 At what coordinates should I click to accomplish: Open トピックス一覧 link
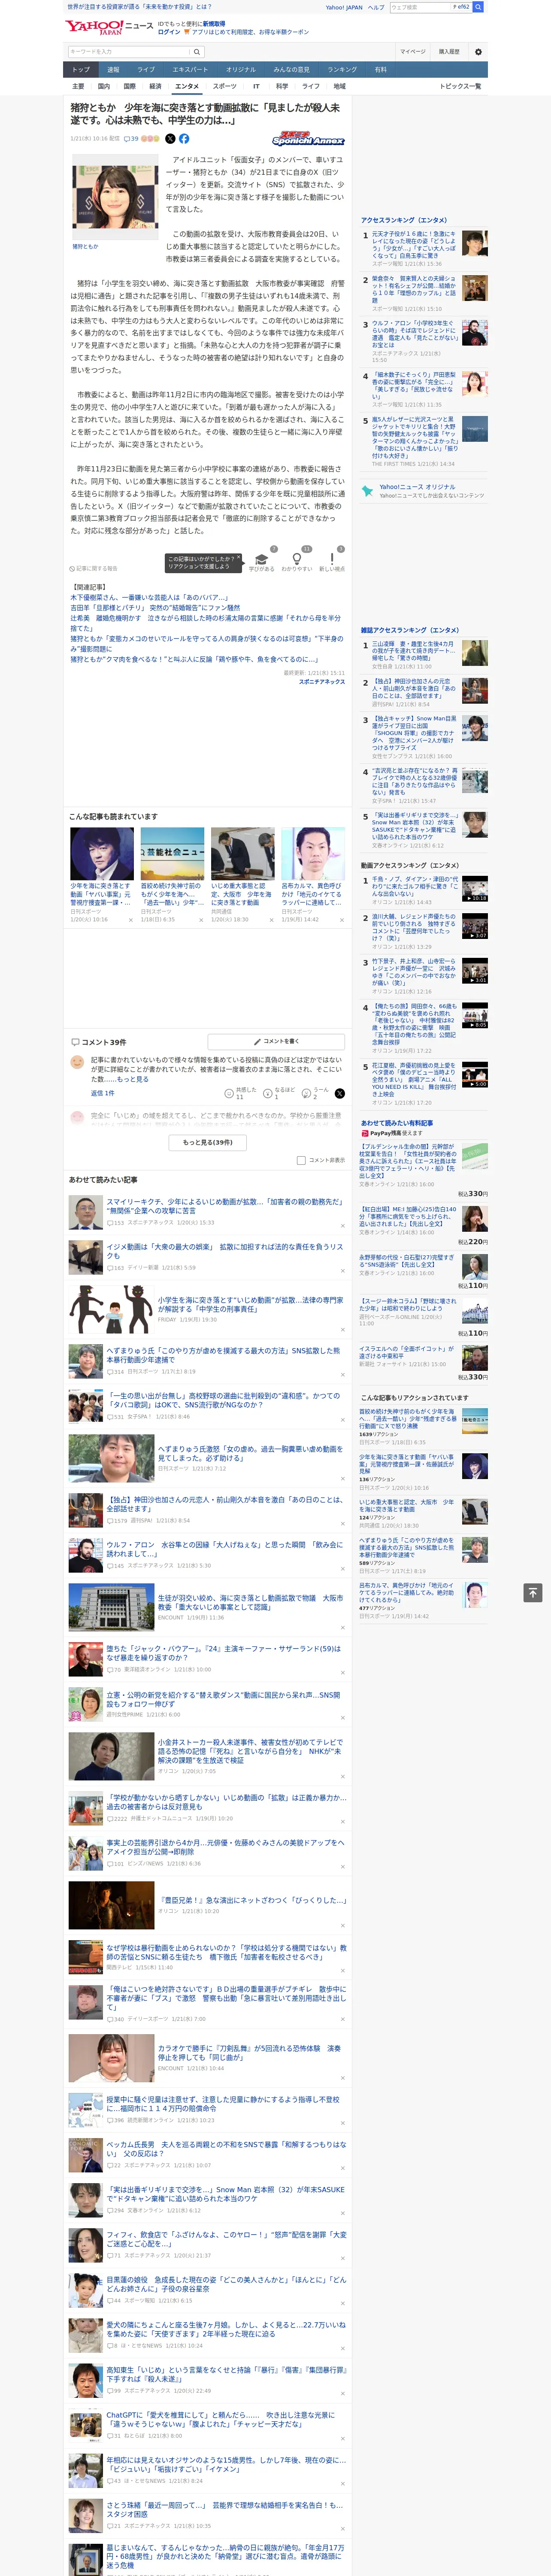460,86
